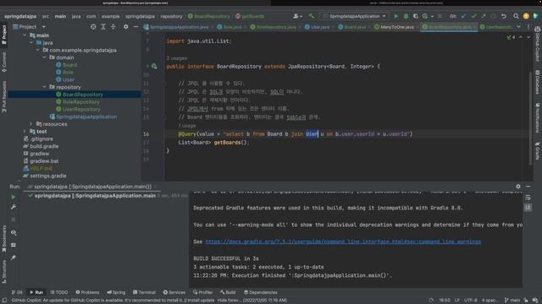Switch to ManyToOne.java editor tab
542x304 pixels.
tap(394, 26)
